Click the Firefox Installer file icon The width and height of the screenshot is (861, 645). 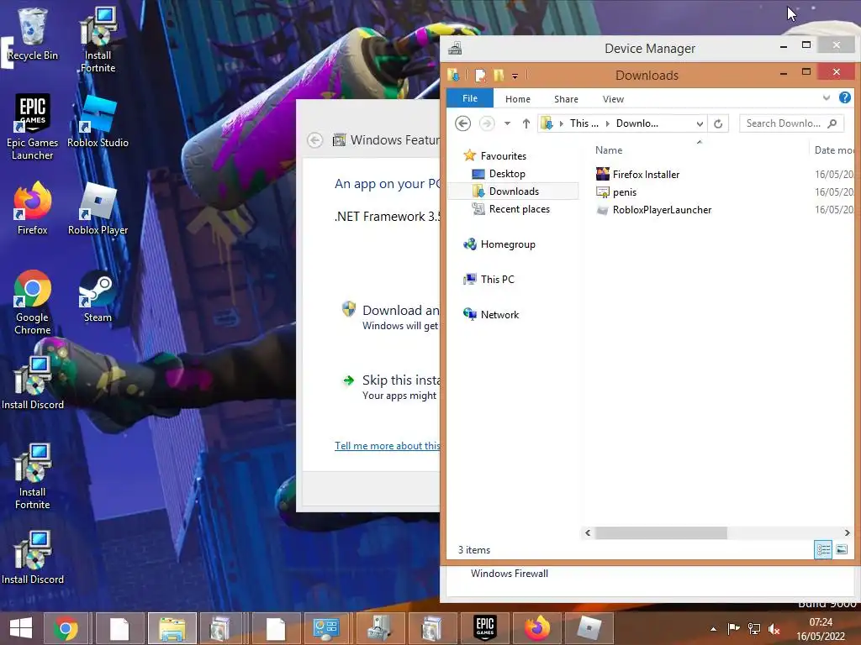[602, 174]
